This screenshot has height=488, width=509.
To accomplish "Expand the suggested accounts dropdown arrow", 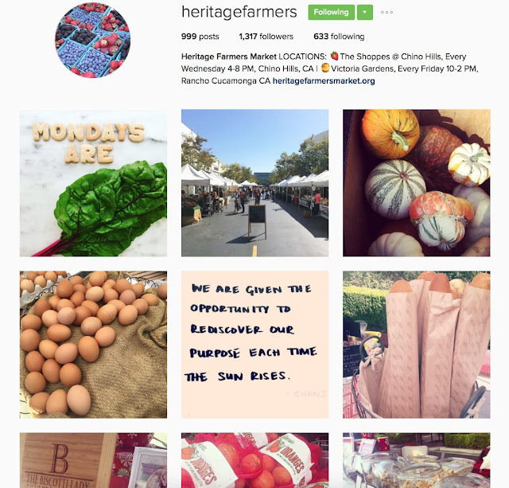I will pos(365,13).
